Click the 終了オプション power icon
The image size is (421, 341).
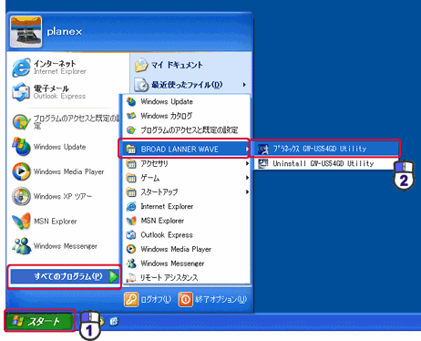[186, 300]
